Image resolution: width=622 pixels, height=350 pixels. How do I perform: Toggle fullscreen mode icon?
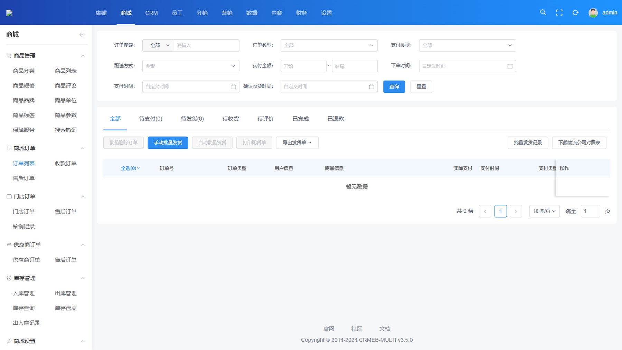559,13
